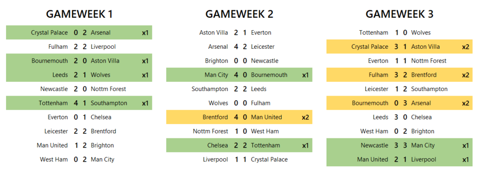This screenshot has height=176, width=477.
Task: Select the x1 multiplier on Newcastle vs Man City
Action: click(x=465, y=145)
